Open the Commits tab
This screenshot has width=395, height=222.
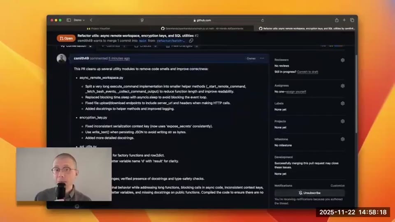click(x=114, y=46)
